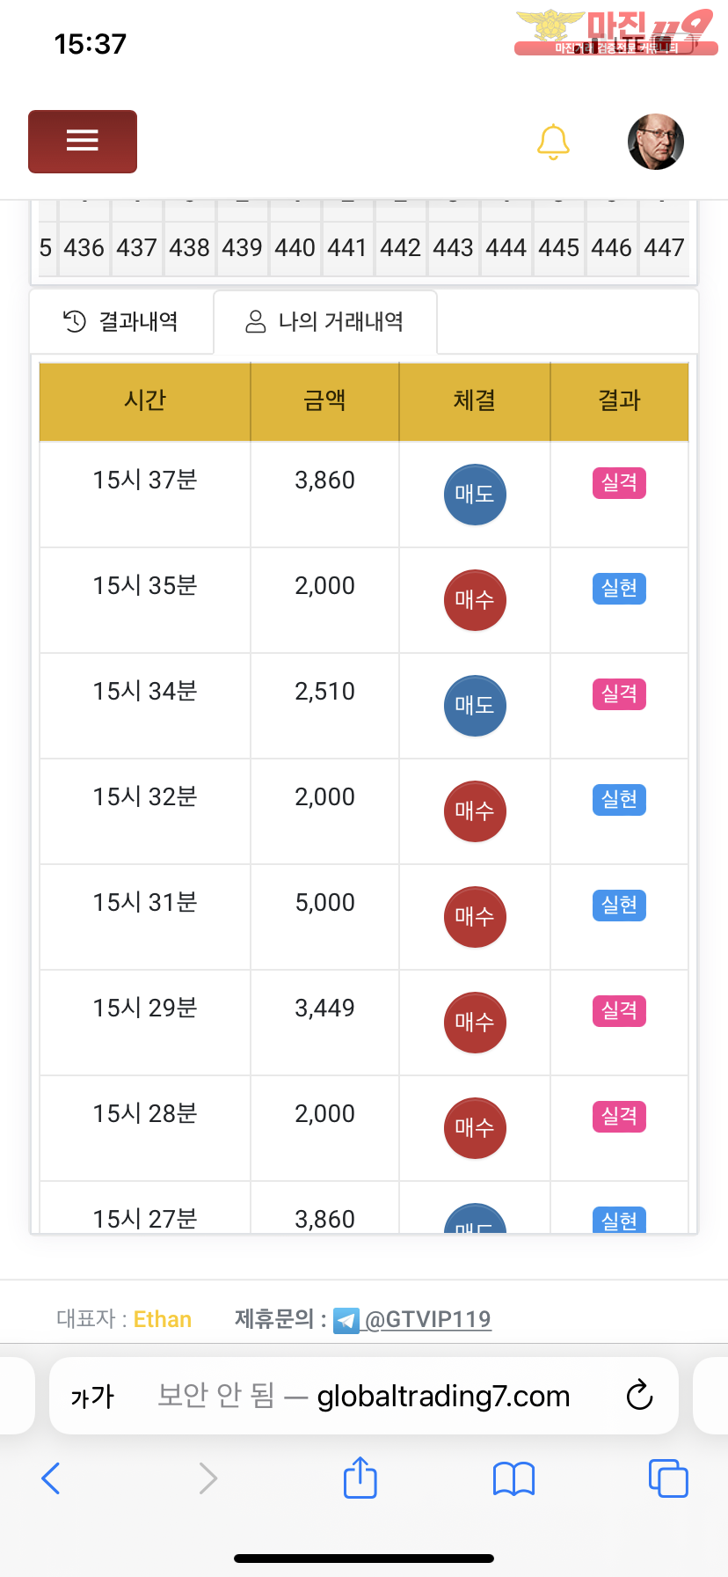
Task: Open the red hamburger menu
Action: tap(83, 141)
